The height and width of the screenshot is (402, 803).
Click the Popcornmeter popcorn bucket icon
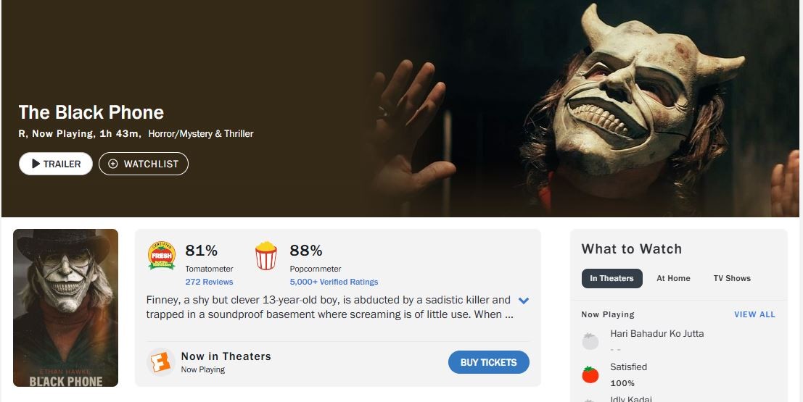pyautogui.click(x=266, y=256)
